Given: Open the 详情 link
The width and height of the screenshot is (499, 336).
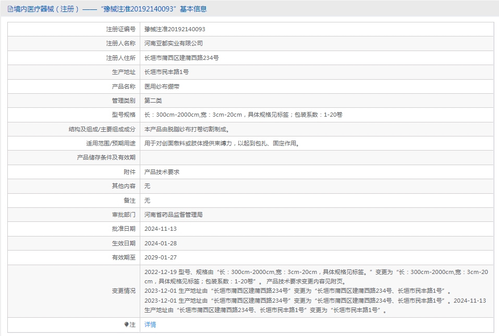Looking at the screenshot, I should [150, 325].
